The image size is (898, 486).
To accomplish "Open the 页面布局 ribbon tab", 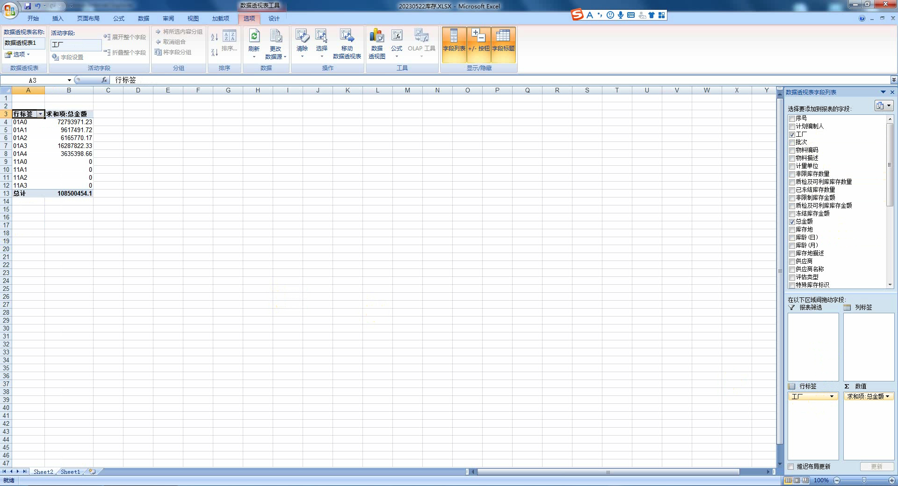I will click(x=88, y=19).
